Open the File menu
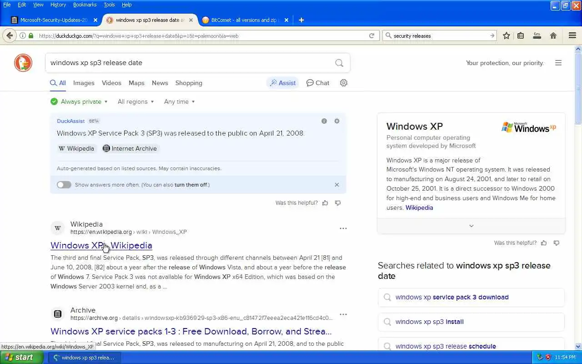Image resolution: width=582 pixels, height=364 pixels. pyautogui.click(x=7, y=5)
